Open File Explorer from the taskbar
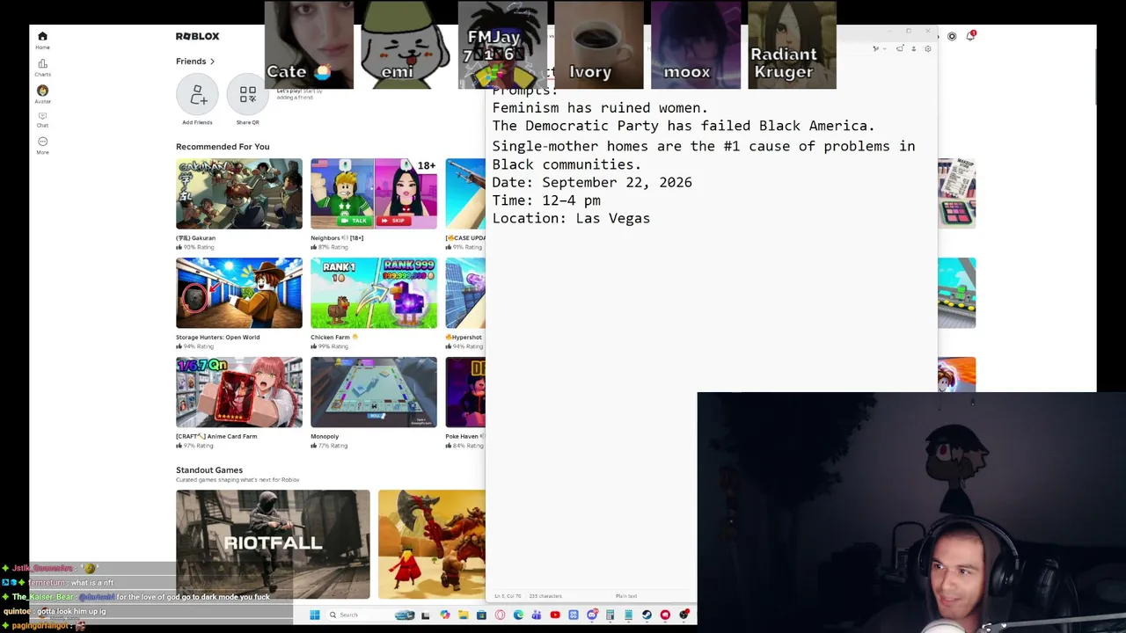This screenshot has height=633, width=1126. tap(463, 615)
